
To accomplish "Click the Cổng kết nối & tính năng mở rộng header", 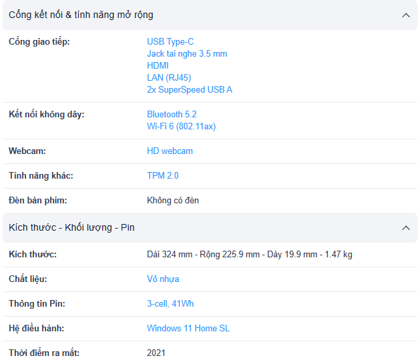I will pyautogui.click(x=81, y=15).
